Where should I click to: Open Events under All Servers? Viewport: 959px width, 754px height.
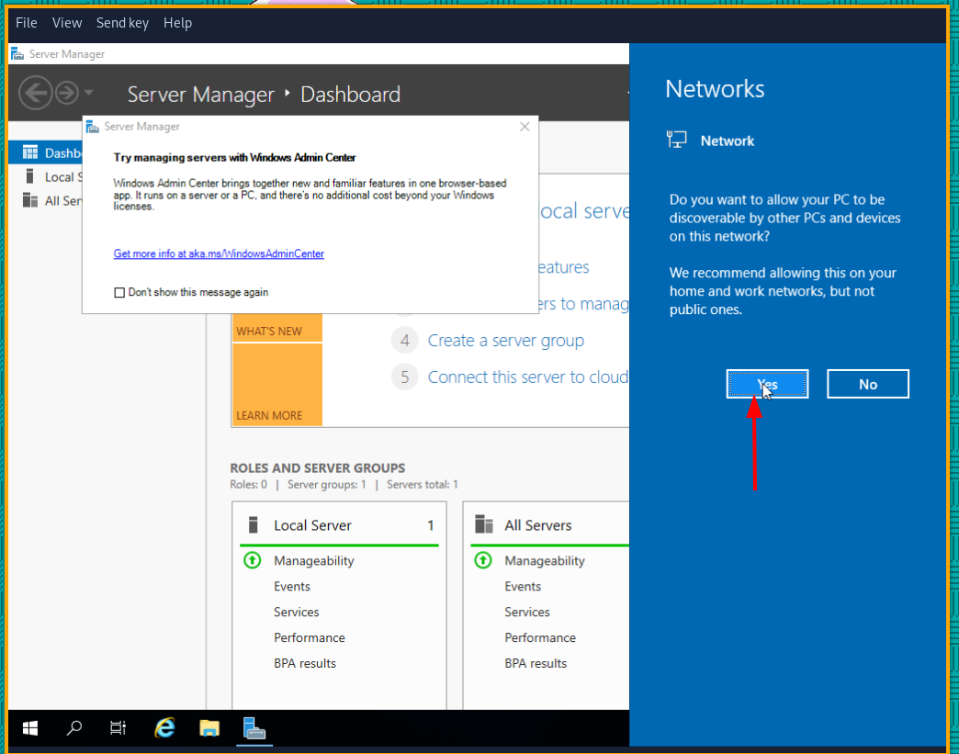tap(523, 587)
